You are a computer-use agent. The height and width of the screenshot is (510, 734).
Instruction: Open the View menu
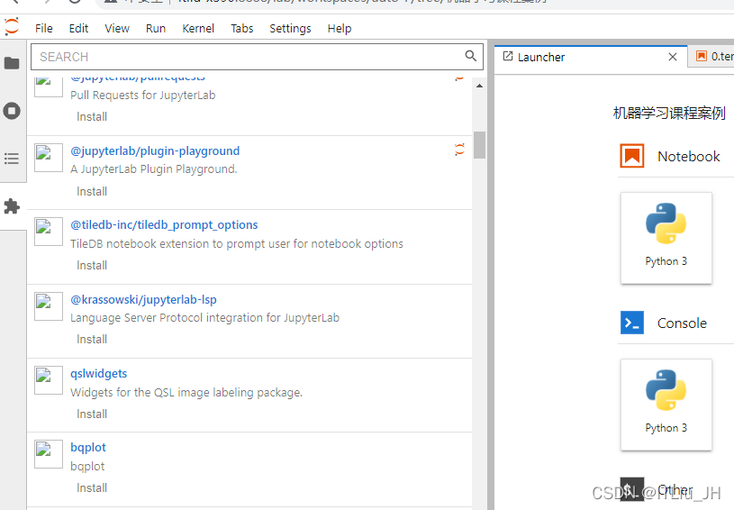[x=117, y=29]
